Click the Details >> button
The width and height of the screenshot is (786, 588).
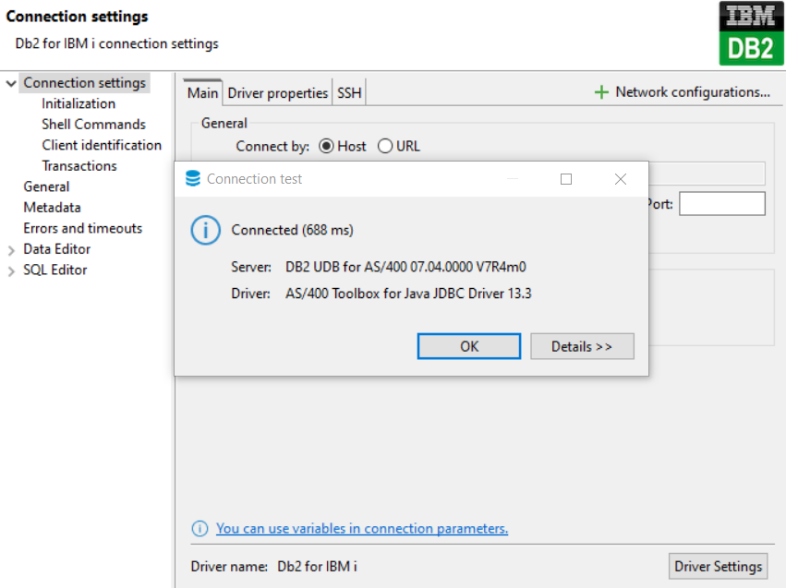coord(582,346)
